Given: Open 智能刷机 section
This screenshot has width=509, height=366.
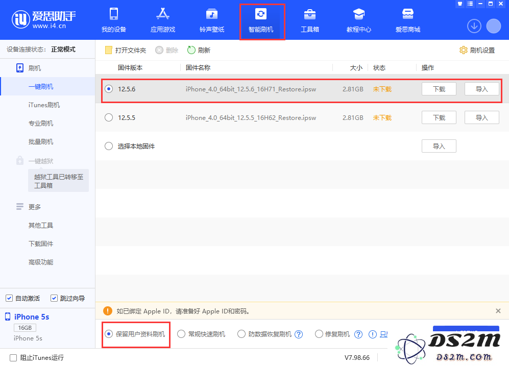Looking at the screenshot, I should [261, 20].
